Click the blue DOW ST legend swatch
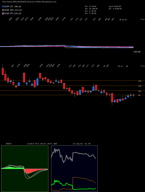Viewport: 145px width, 192px height. click(x=3, y=7)
